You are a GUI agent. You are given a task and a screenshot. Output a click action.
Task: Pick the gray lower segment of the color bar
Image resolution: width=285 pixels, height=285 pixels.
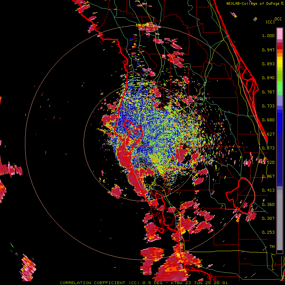pos(280,220)
